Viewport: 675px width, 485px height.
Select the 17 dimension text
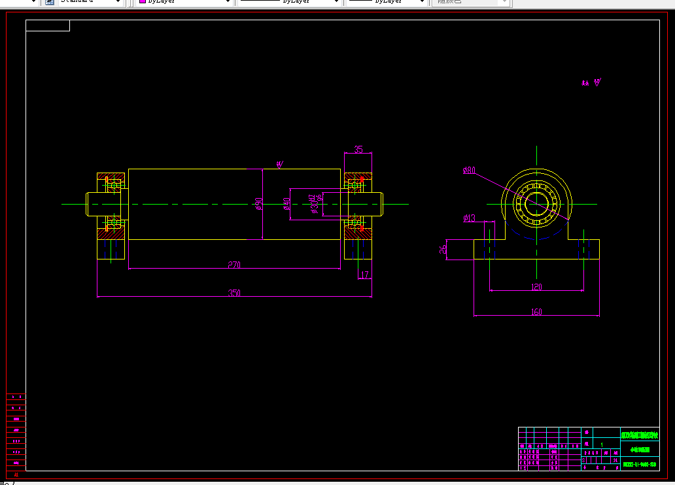(x=364, y=275)
